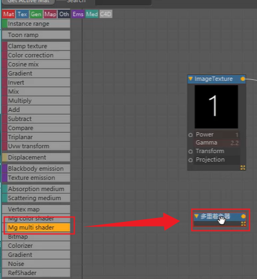This screenshot has height=279, width=257.
Task: Switch to the Ems filter tab
Action: point(78,14)
